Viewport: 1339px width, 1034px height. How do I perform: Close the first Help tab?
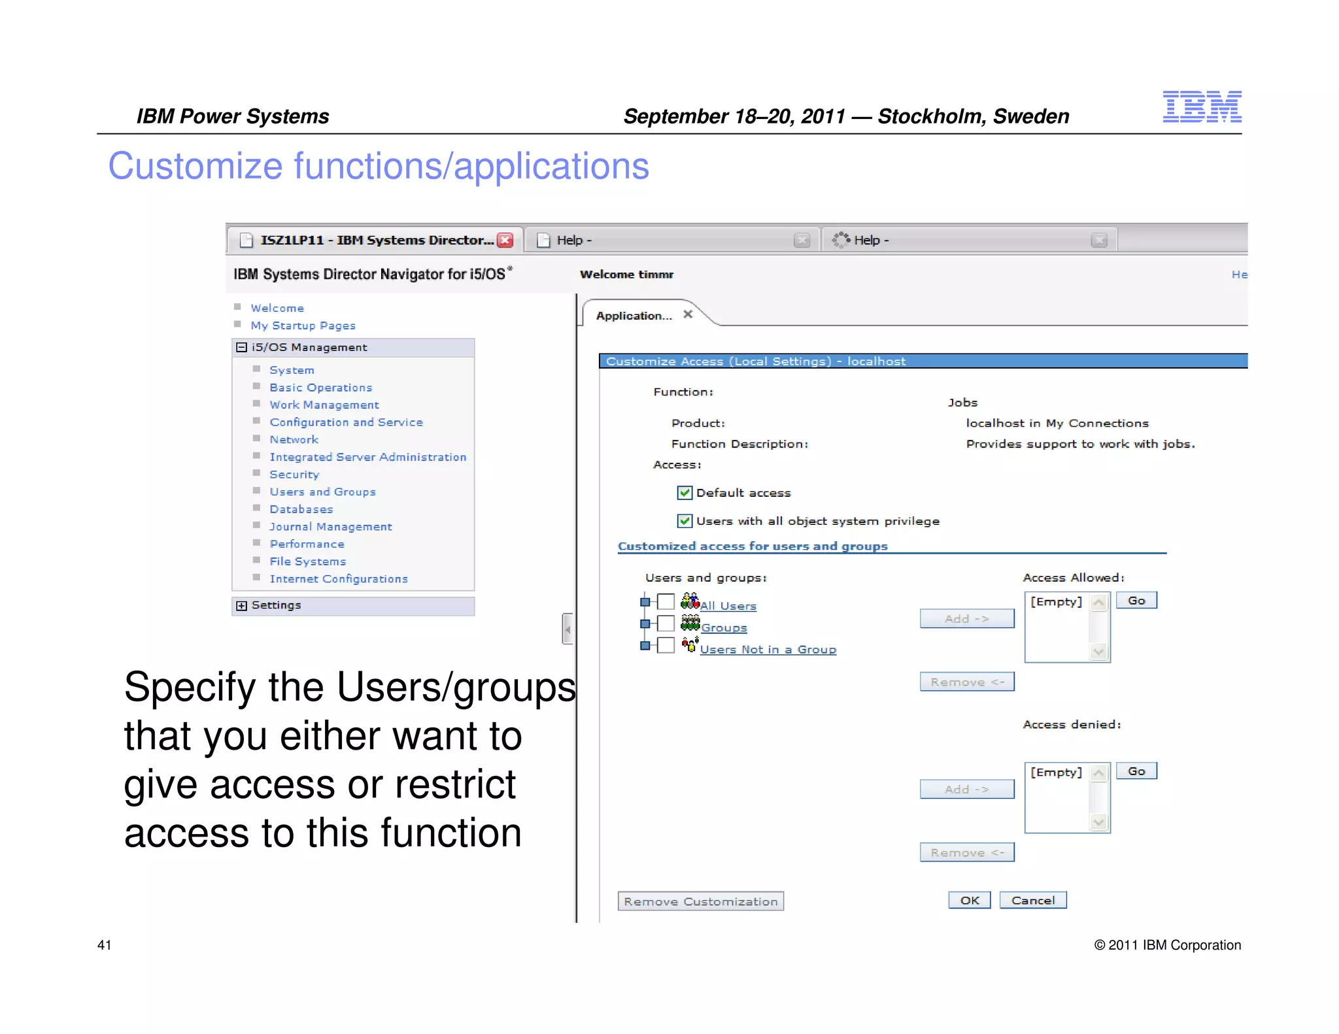click(802, 241)
